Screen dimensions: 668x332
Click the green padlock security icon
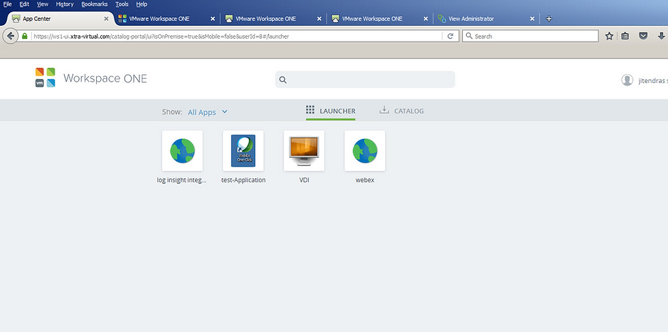(25, 37)
